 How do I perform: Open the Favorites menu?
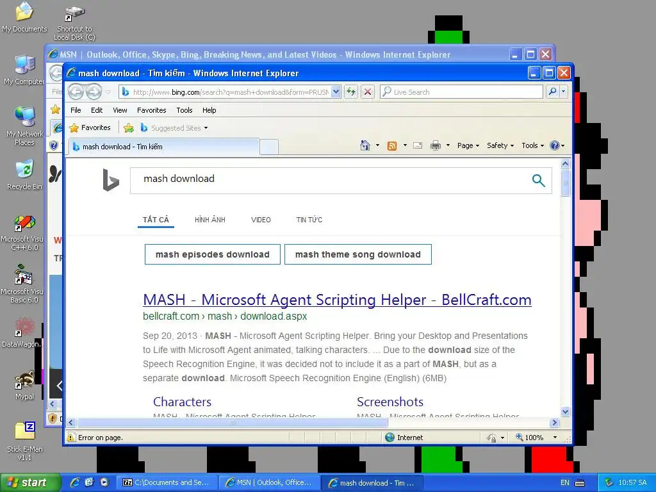coord(151,110)
